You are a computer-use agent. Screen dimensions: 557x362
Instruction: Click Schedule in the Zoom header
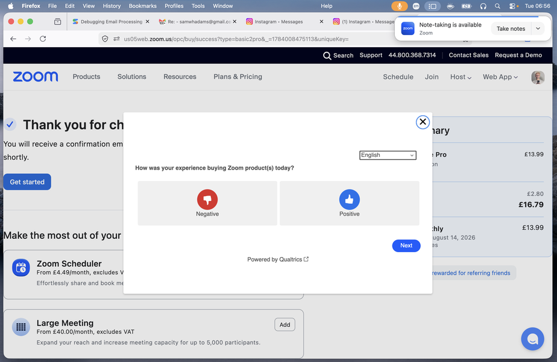tap(398, 77)
